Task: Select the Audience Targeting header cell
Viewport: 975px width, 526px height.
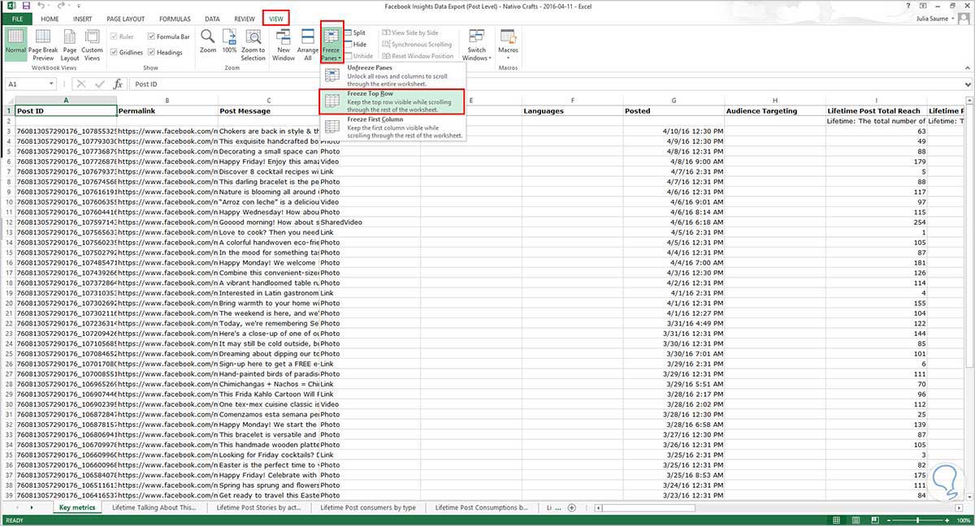Action: click(774, 110)
